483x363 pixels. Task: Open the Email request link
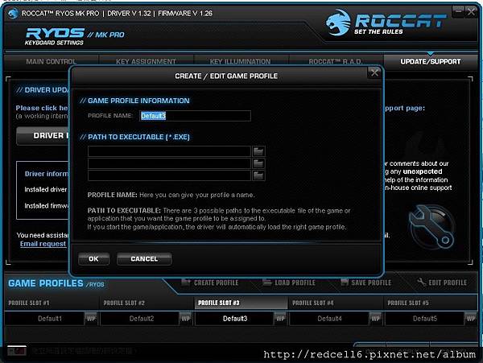43,244
